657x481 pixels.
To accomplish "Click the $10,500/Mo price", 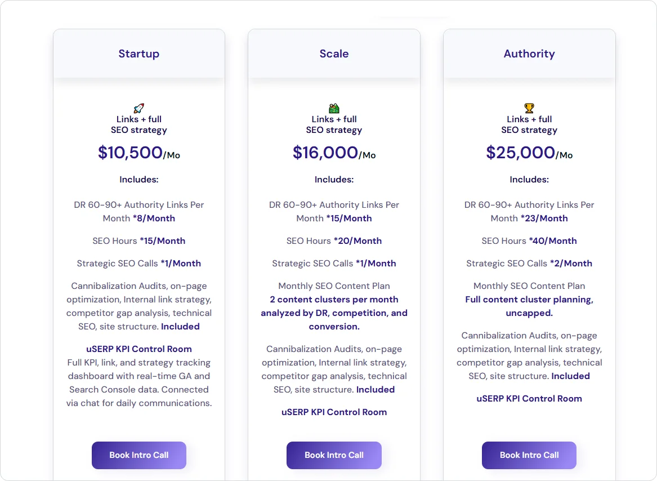I will tap(139, 153).
